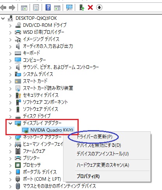The width and height of the screenshot is (162, 190).
Task: Click the disable device down-arrow icon
Action: click(99, 7)
